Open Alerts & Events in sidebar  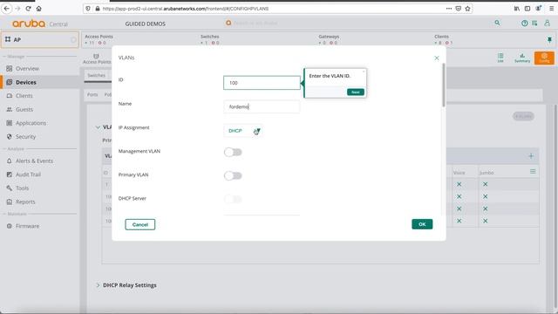pos(34,160)
